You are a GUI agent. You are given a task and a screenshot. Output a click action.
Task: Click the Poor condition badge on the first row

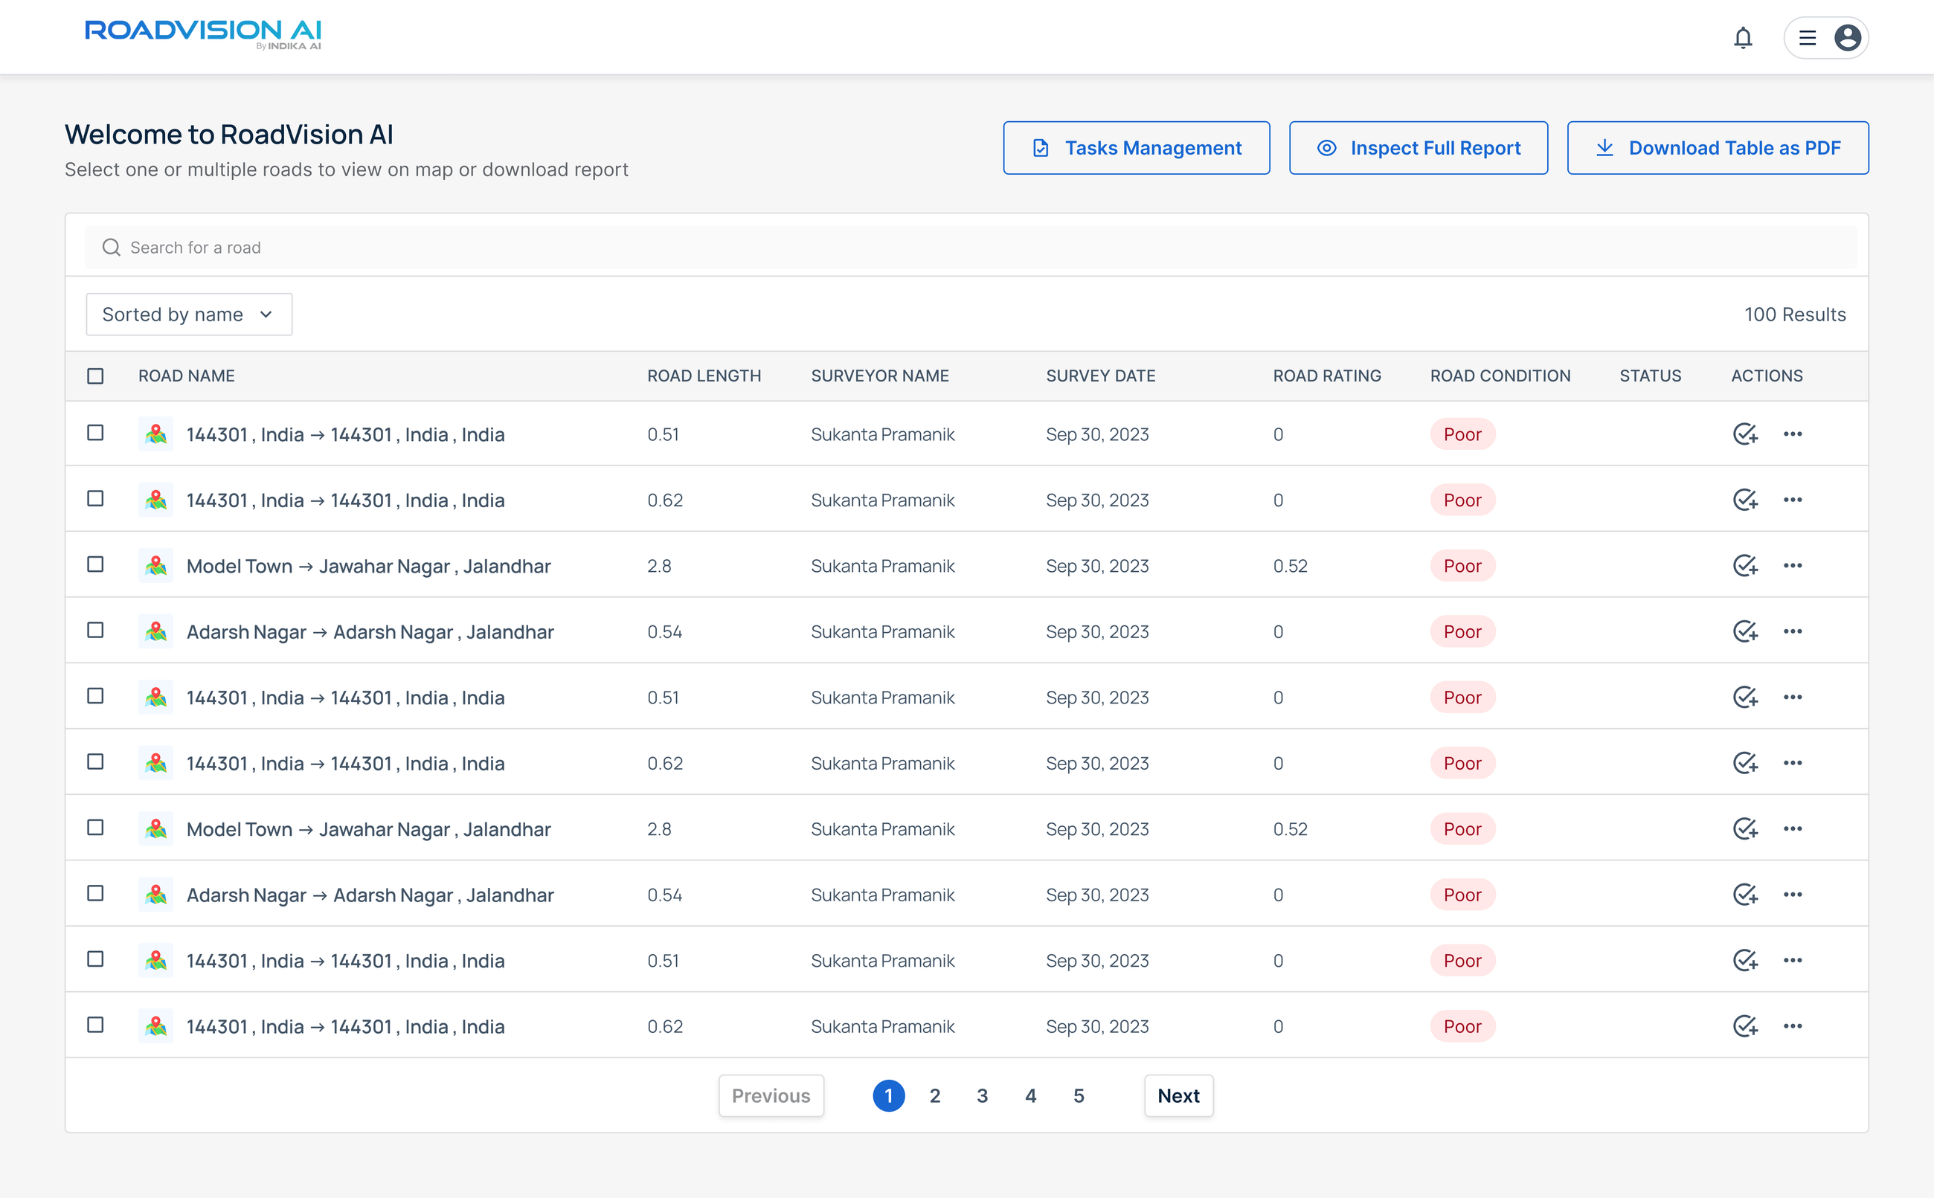pyautogui.click(x=1462, y=434)
